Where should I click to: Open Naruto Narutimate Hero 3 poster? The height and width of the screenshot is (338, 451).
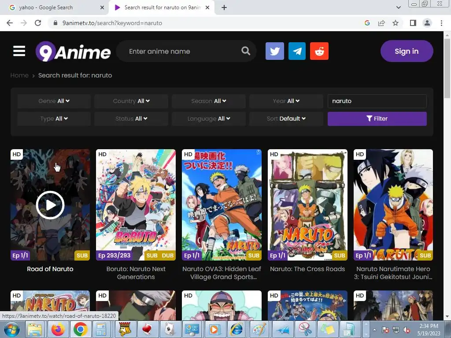tap(393, 205)
